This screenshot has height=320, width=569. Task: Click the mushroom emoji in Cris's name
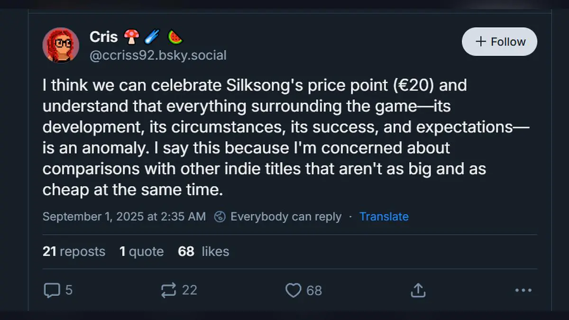[131, 37]
